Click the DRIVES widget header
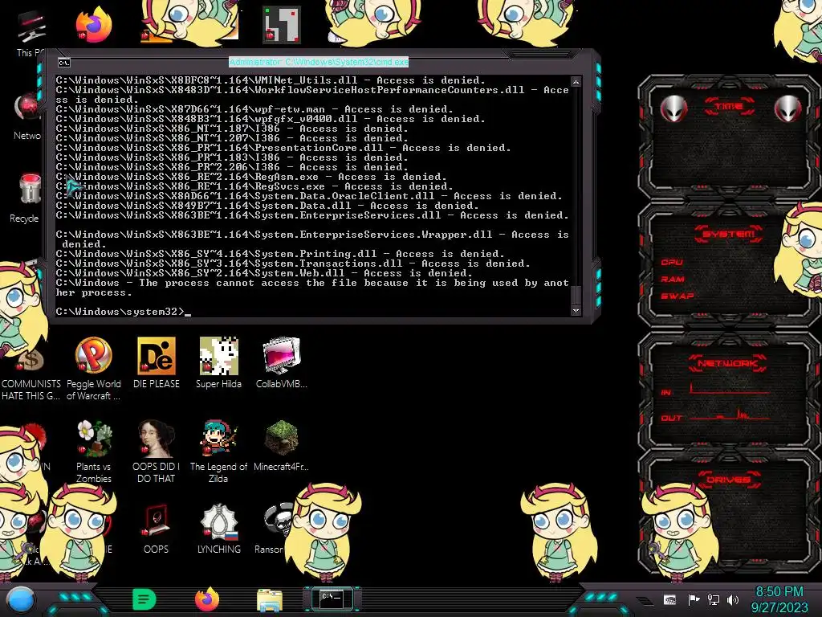Viewport: 822px width, 617px height. [727, 480]
